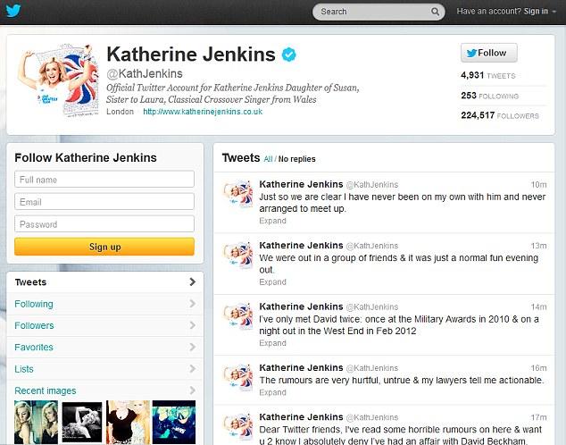
Task: Focus the Password field
Action: pos(104,224)
